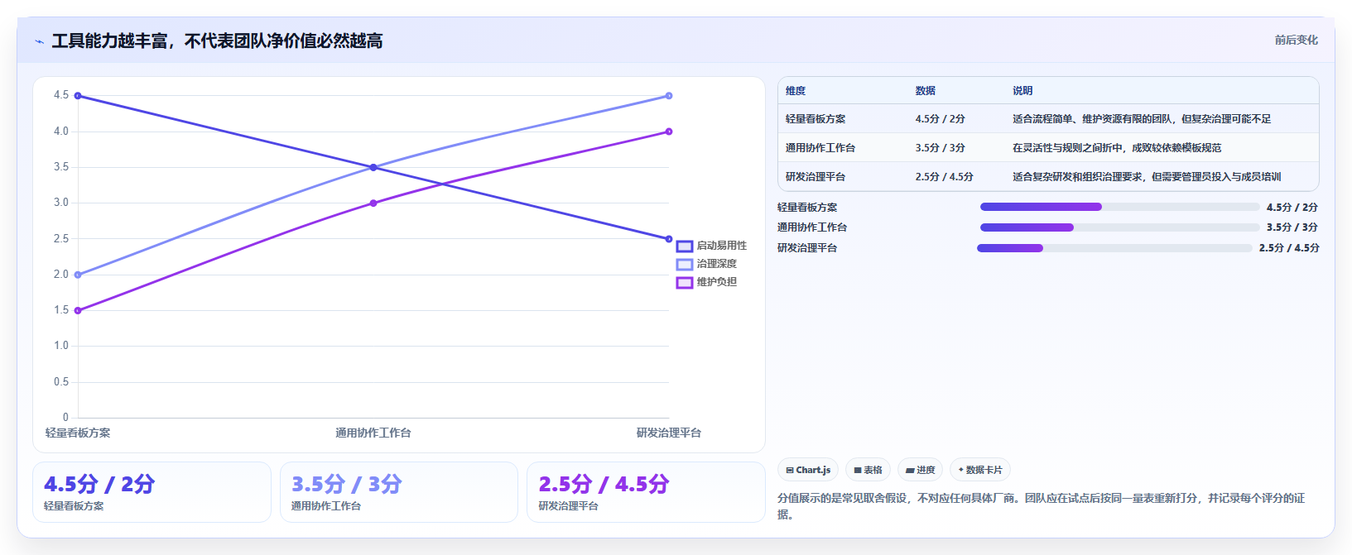Click 启动易用性 data point at 4.5
This screenshot has height=555, width=1352.
point(78,96)
